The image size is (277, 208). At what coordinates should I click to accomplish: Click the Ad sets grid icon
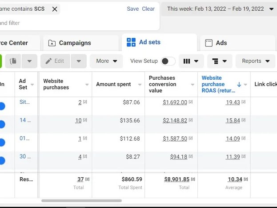pyautogui.click(x=131, y=42)
